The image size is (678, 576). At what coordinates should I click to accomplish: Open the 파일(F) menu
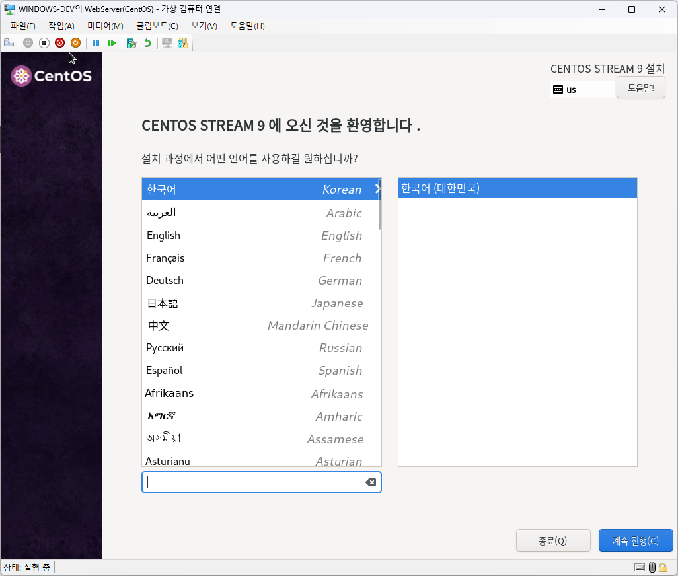coord(23,26)
